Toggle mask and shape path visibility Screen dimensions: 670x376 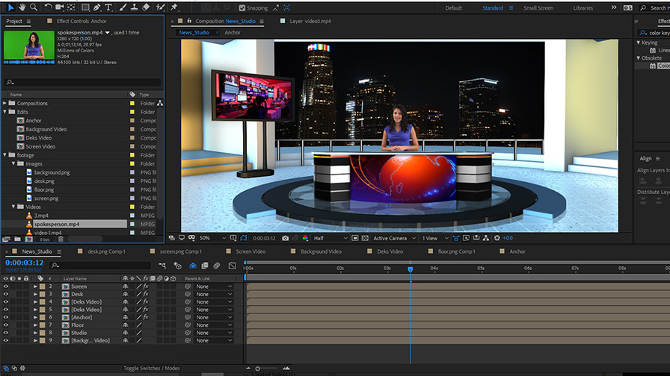(x=244, y=238)
